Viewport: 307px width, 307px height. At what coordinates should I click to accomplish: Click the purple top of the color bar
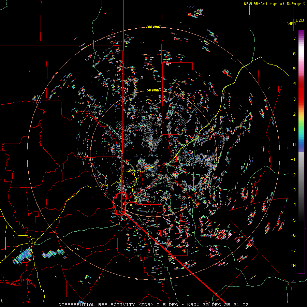click(x=301, y=33)
